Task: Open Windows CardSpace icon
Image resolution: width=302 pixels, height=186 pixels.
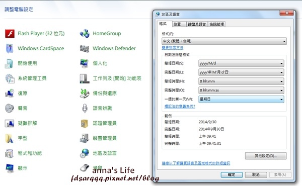Action: (x=10, y=48)
